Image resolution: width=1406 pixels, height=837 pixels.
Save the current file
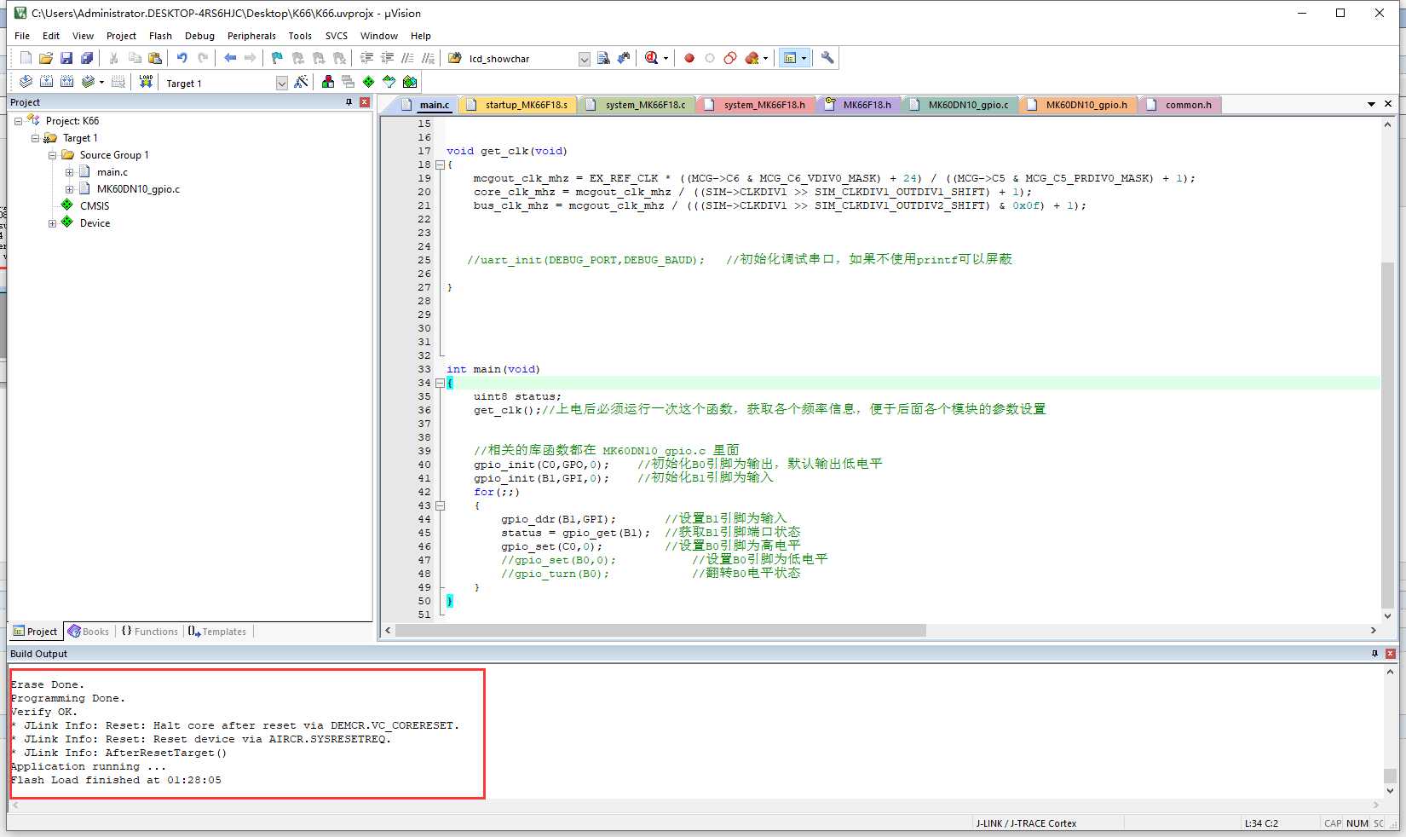[66, 58]
